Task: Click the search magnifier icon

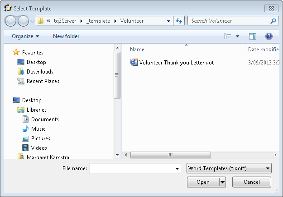Action: (x=273, y=21)
